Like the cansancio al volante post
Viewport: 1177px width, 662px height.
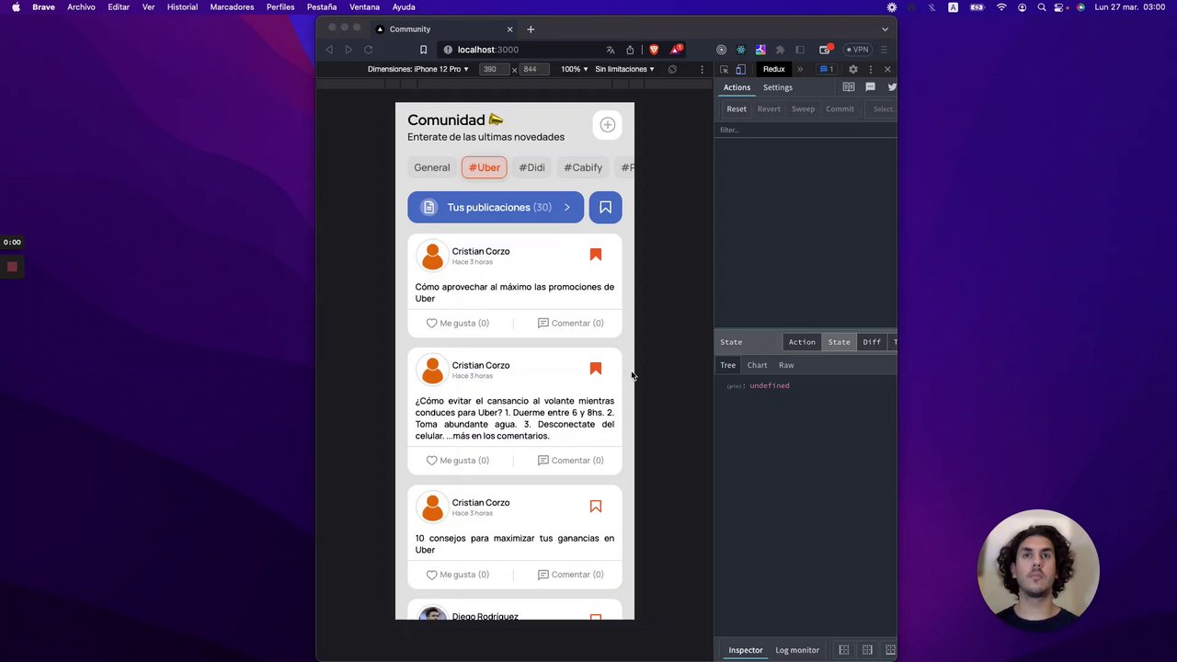click(x=457, y=461)
